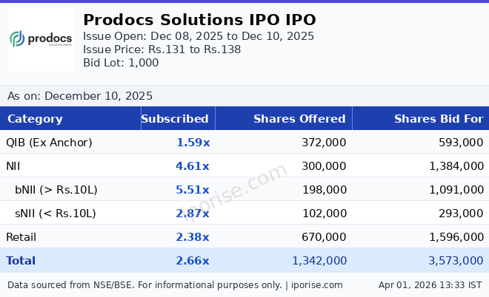This screenshot has height=297, width=489.
Task: Click the Shares Offered column header
Action: tap(299, 119)
